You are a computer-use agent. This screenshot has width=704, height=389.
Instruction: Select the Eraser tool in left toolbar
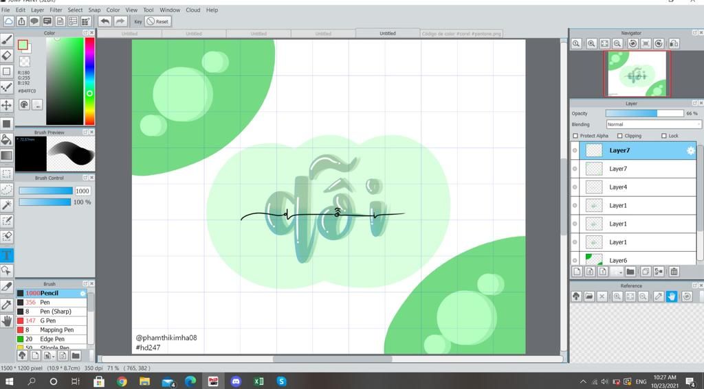[x=6, y=56]
